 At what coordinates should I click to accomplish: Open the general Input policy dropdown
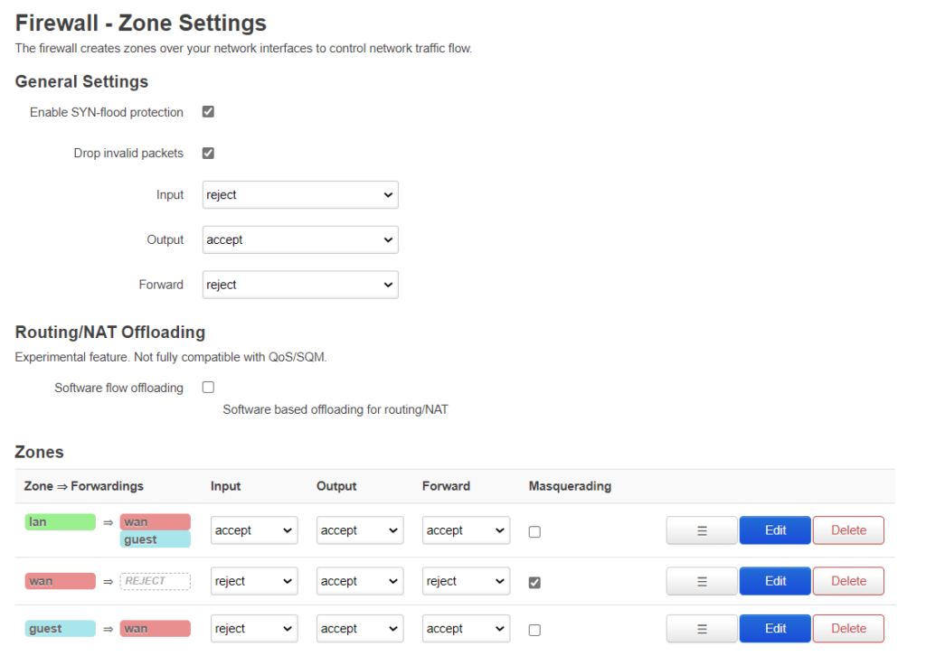pyautogui.click(x=300, y=195)
